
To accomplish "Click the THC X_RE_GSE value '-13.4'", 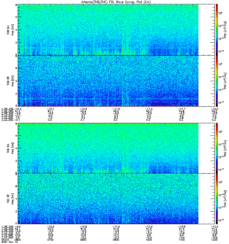I will click(x=214, y=227).
